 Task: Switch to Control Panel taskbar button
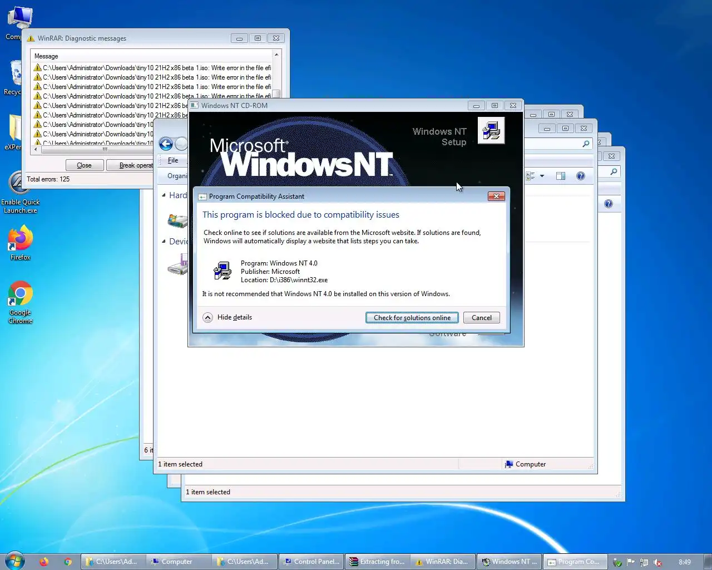tap(311, 562)
